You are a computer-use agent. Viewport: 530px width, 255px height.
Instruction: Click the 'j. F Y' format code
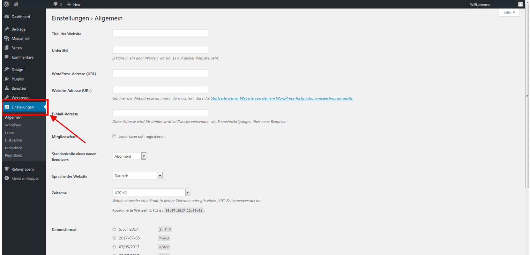165,230
